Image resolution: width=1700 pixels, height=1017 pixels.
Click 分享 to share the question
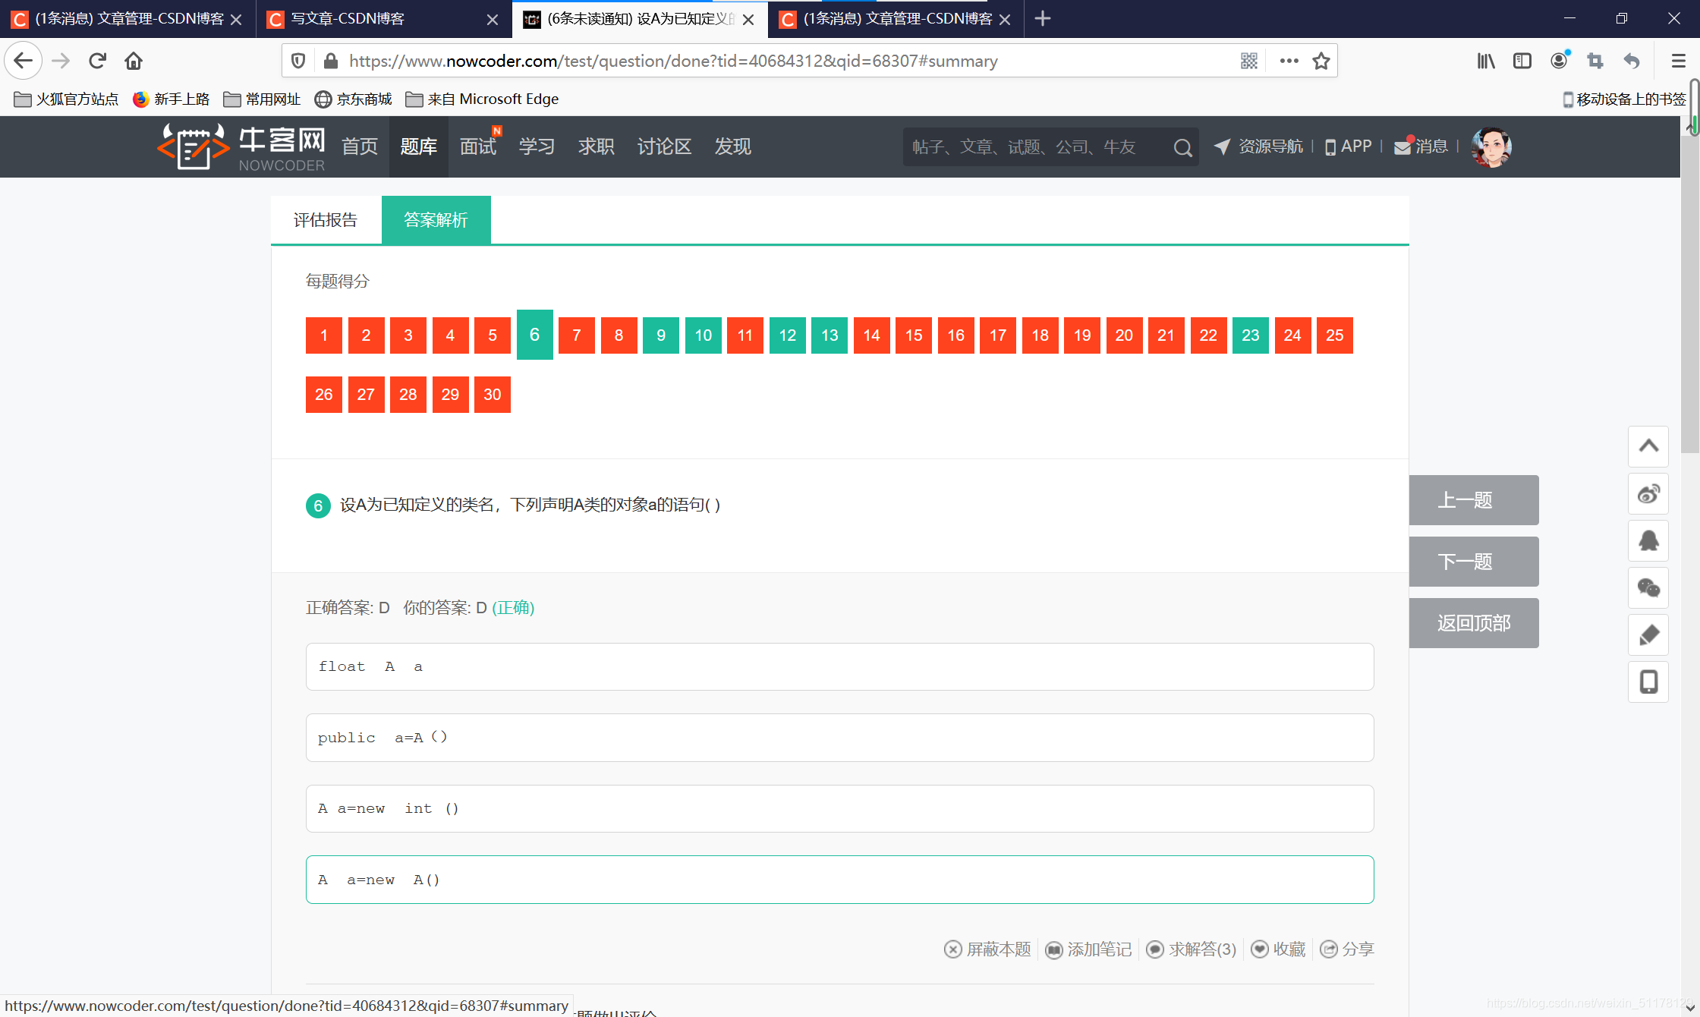[1347, 949]
